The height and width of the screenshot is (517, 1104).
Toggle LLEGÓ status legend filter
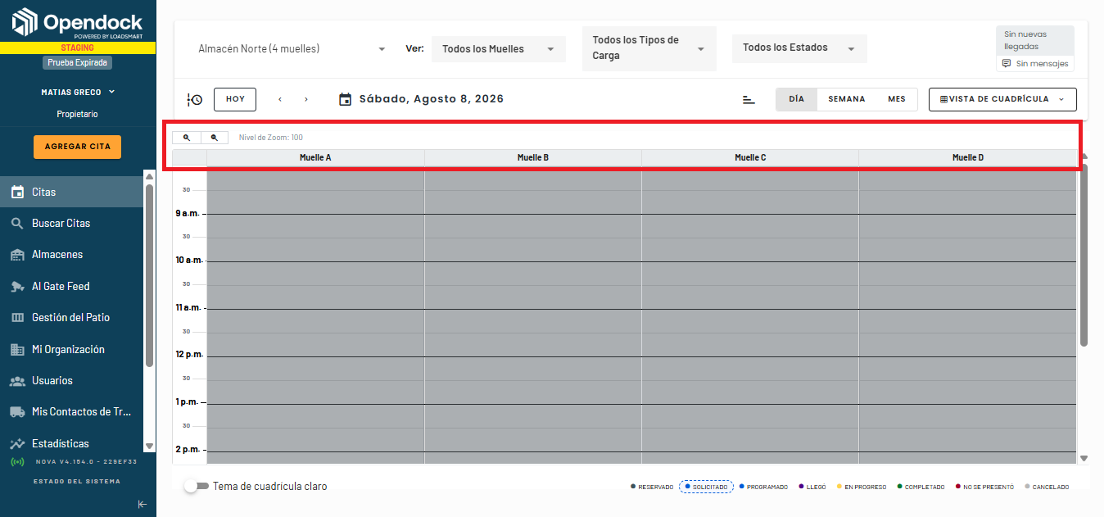812,487
